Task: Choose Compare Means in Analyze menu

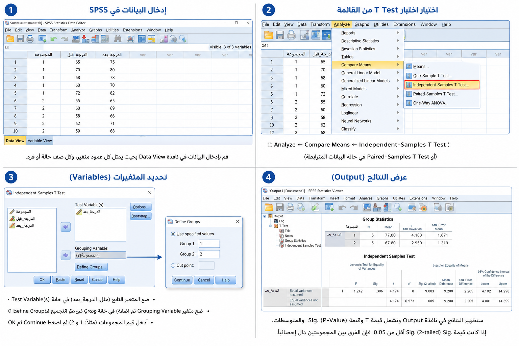Action: click(367, 65)
